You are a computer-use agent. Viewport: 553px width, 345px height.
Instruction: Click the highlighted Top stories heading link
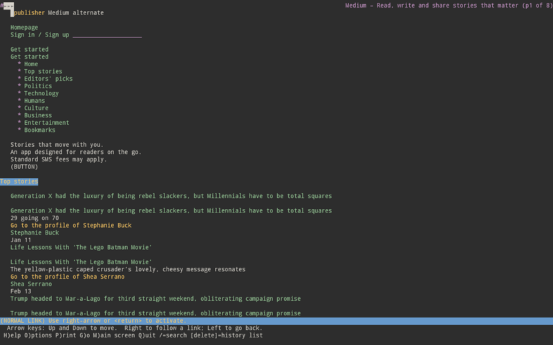(x=19, y=181)
